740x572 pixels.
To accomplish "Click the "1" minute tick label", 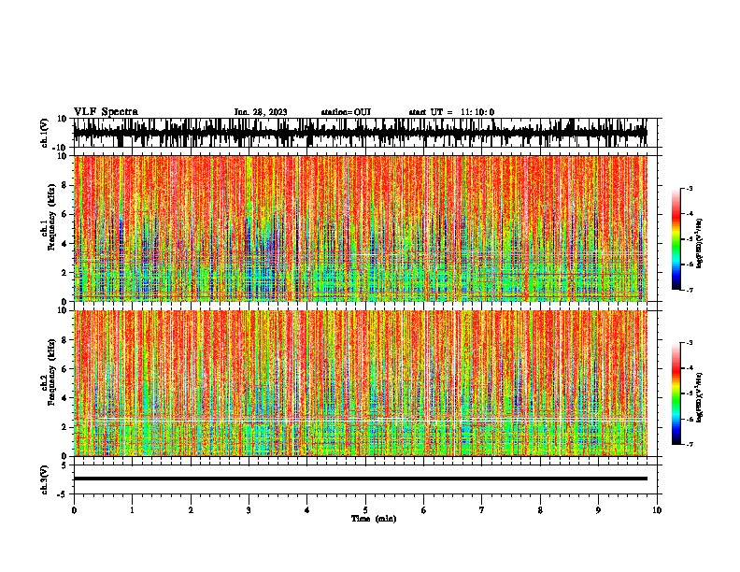I will [x=132, y=510].
